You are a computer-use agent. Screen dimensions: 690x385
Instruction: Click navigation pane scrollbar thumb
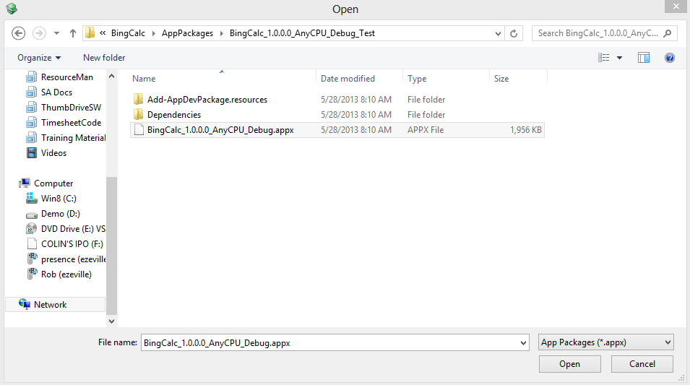coord(112,245)
